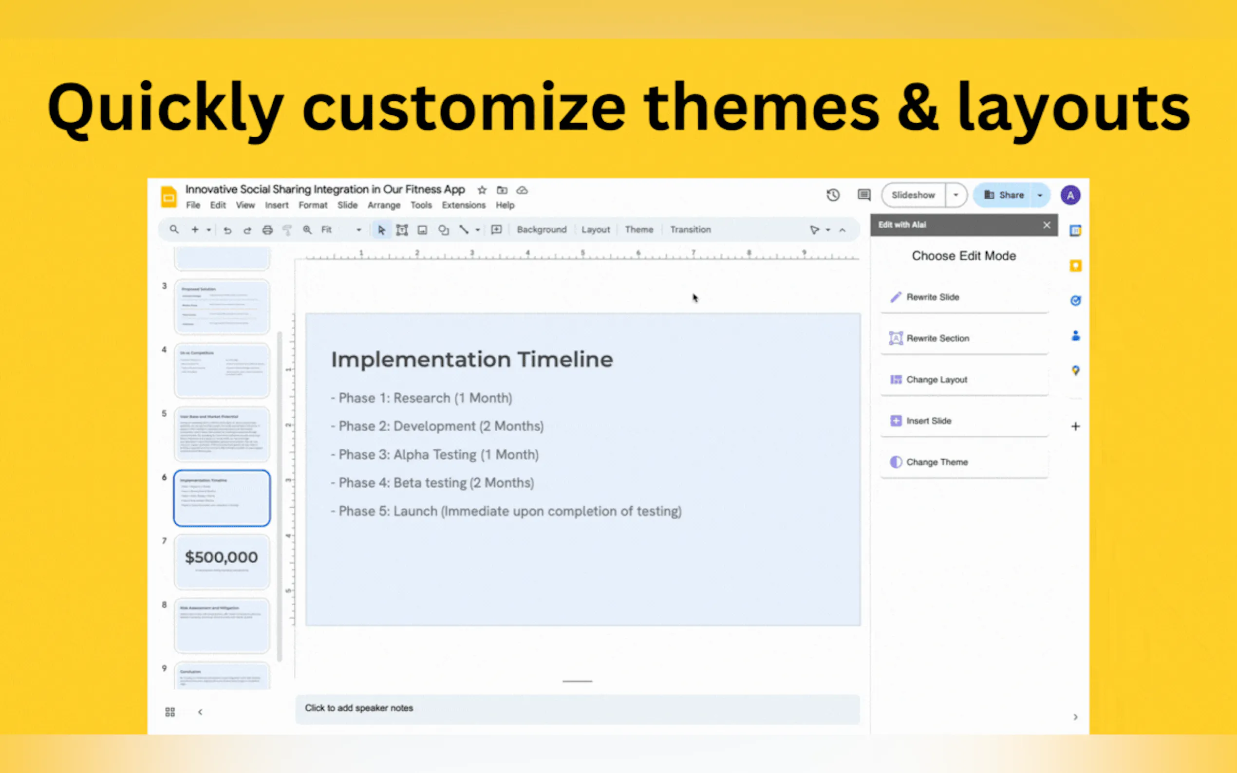Click the pointer mode icon
The width and height of the screenshot is (1237, 773).
815,230
